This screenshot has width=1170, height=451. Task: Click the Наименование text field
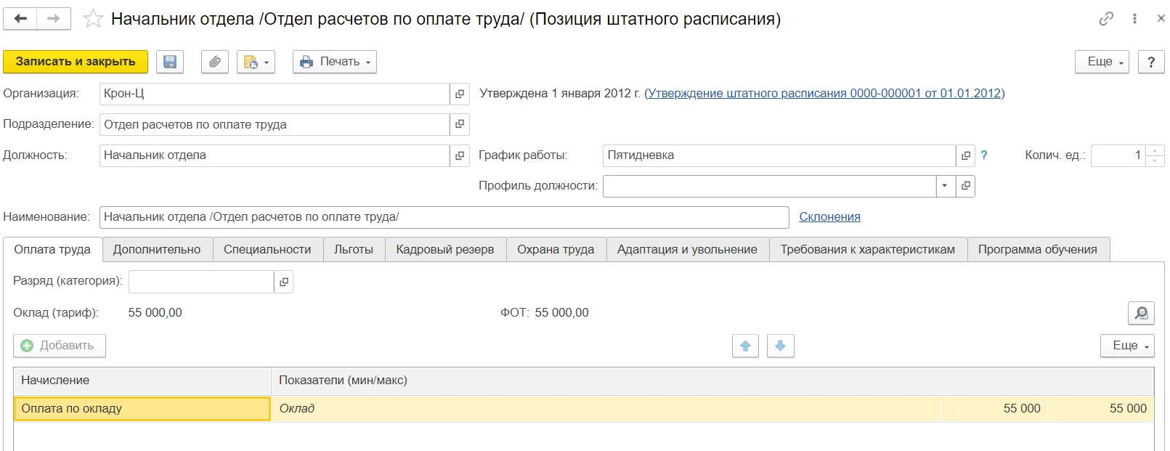(444, 216)
